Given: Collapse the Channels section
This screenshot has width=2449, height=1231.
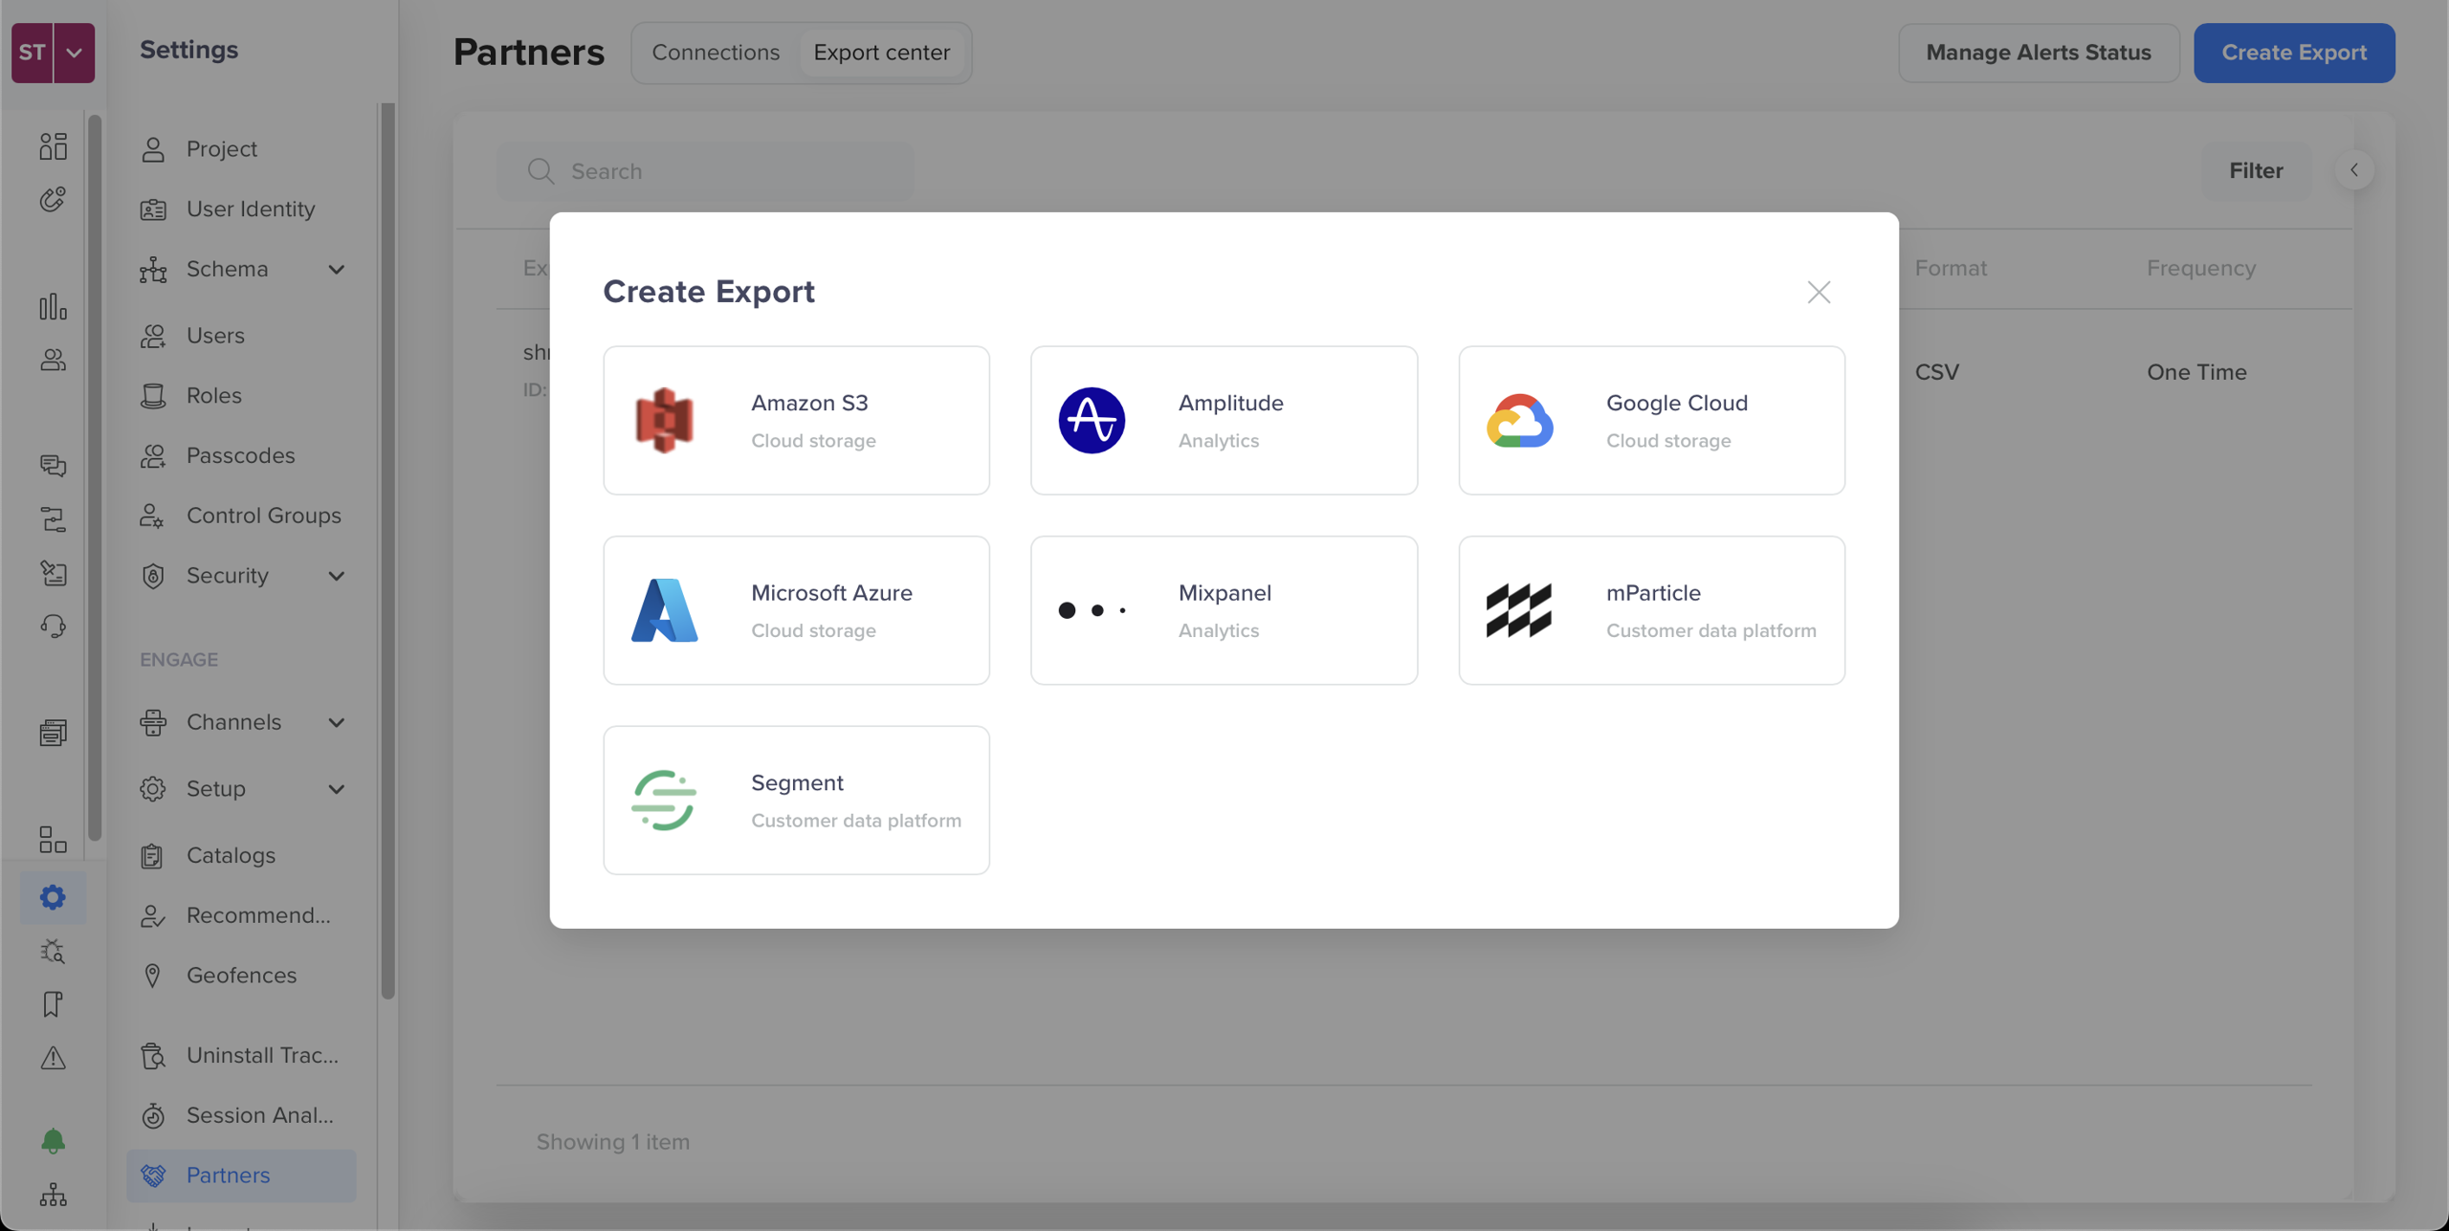Looking at the screenshot, I should click(x=337, y=722).
